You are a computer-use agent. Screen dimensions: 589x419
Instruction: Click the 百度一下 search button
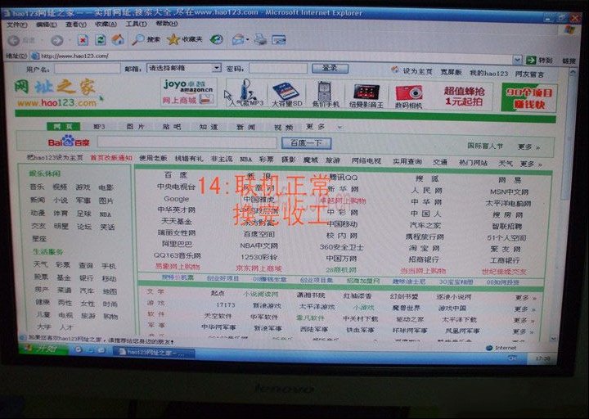[306, 143]
